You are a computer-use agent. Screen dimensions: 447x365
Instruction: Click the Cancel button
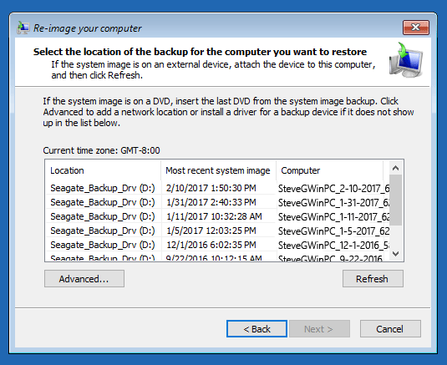pos(390,329)
